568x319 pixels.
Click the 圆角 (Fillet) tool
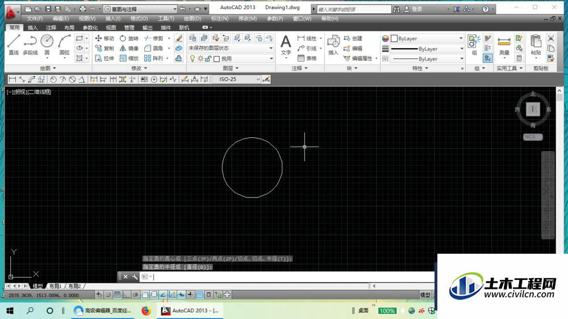tap(153, 48)
